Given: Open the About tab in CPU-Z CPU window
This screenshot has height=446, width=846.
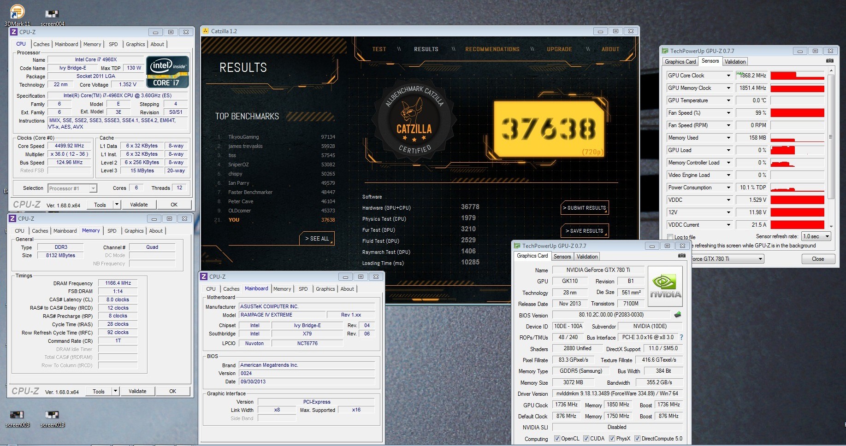Looking at the screenshot, I should point(157,44).
